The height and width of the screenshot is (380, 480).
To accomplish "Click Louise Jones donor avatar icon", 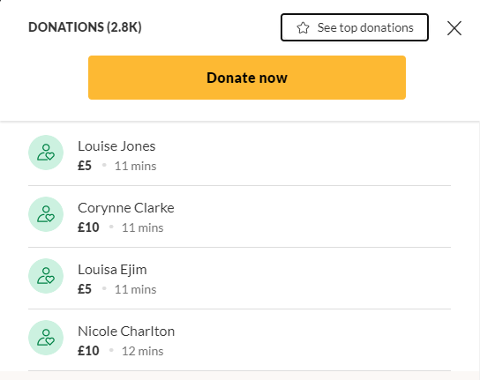I will 46,153.
